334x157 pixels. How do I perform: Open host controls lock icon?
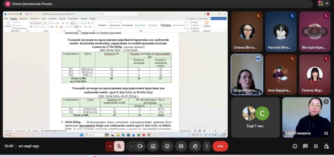pos(326,146)
